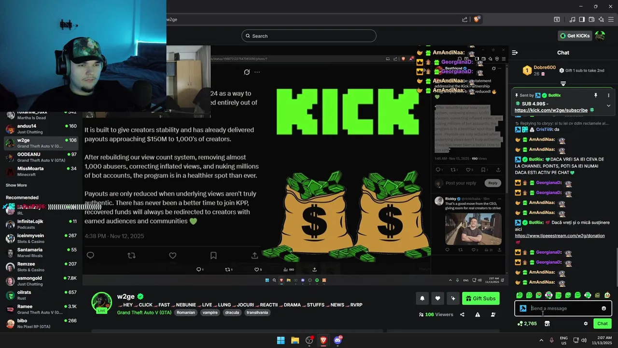Unpin the BotRix pinned message
Screen dimensions: 618x348
point(596,95)
